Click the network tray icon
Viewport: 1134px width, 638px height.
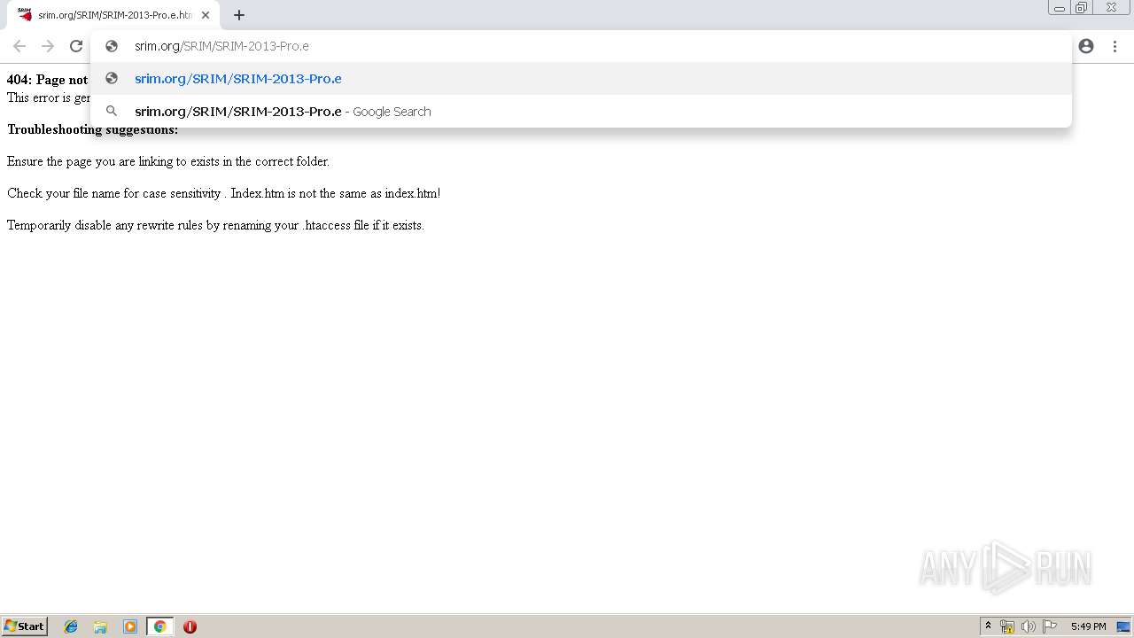coord(1007,626)
